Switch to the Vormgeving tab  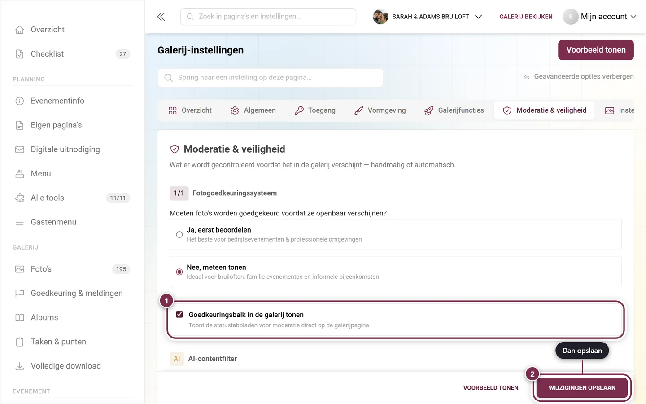pyautogui.click(x=380, y=110)
